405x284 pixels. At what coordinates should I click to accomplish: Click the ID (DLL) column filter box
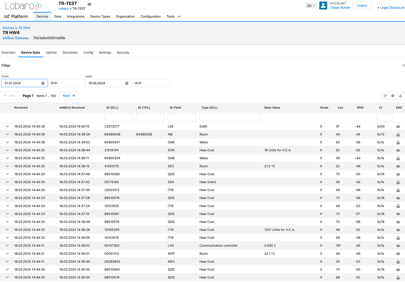coord(118,117)
